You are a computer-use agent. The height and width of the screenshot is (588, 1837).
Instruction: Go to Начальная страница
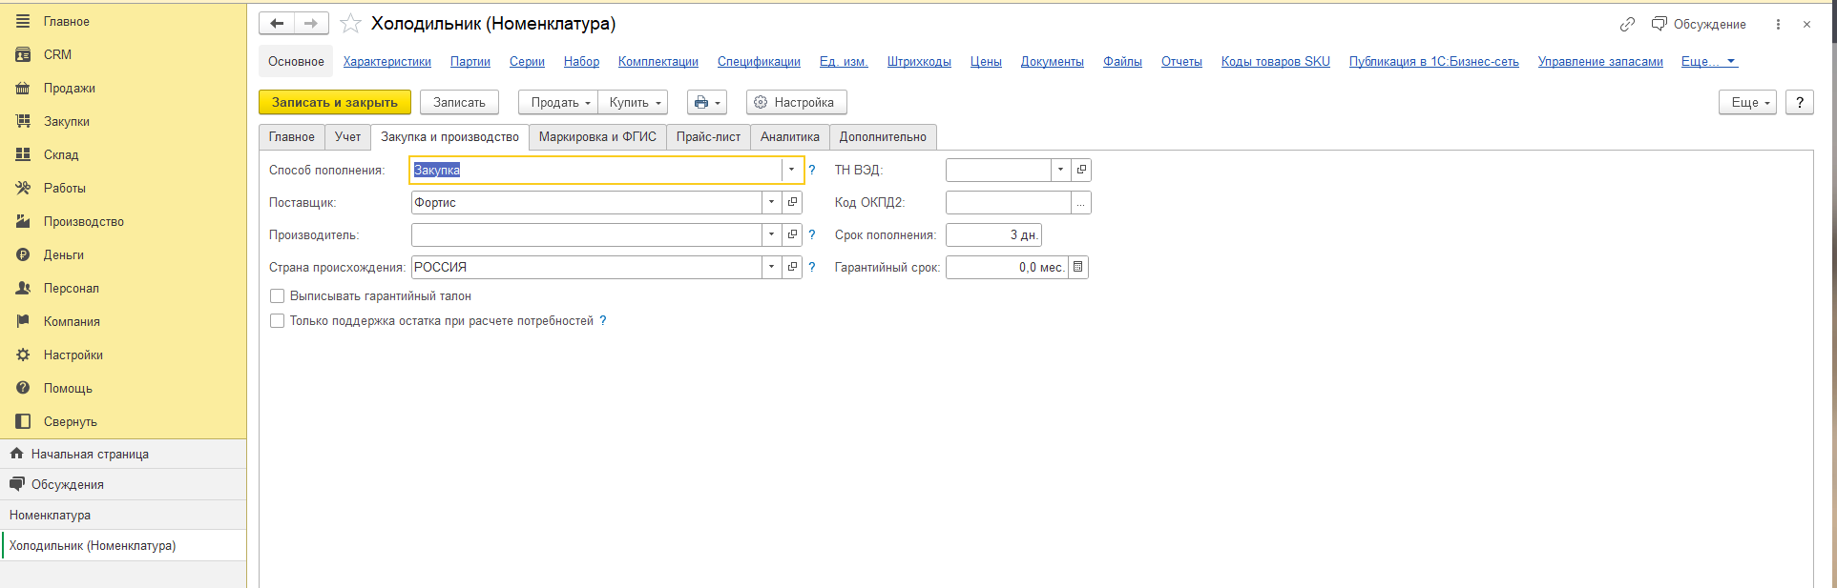pyautogui.click(x=123, y=454)
